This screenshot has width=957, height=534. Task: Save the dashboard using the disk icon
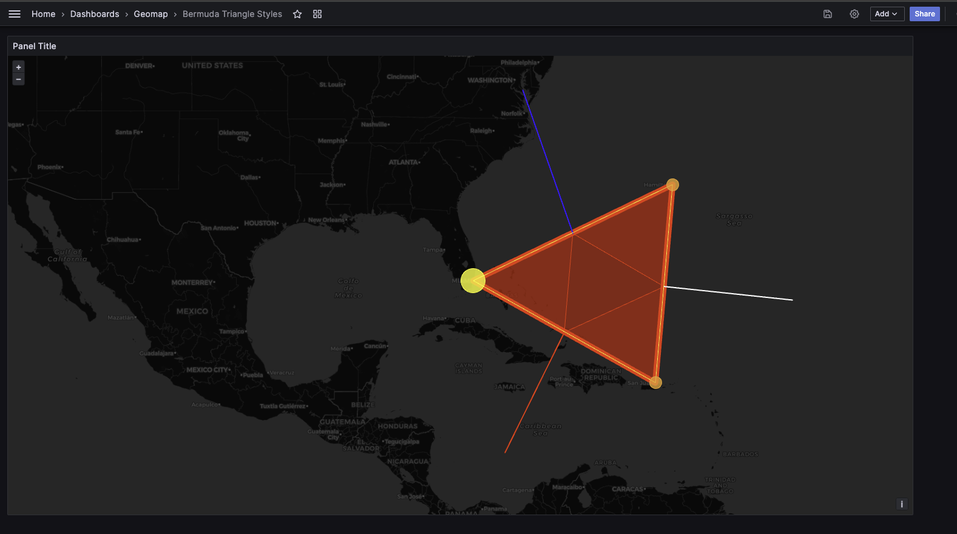[827, 14]
